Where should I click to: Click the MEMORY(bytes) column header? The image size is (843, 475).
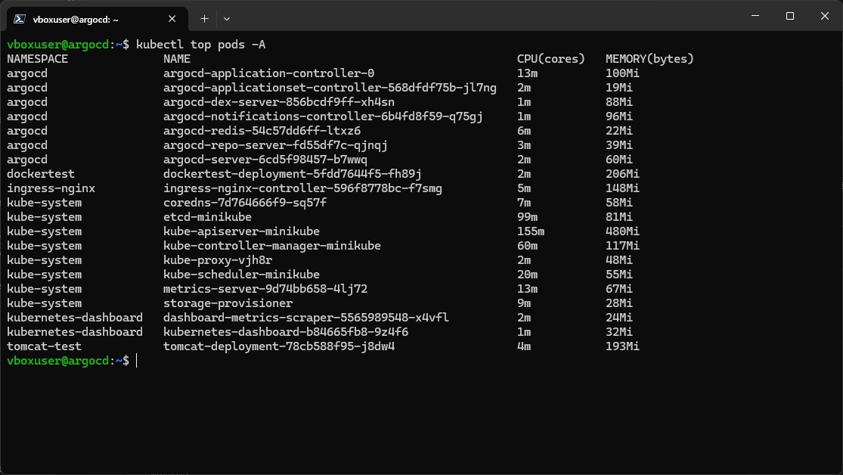[649, 59]
